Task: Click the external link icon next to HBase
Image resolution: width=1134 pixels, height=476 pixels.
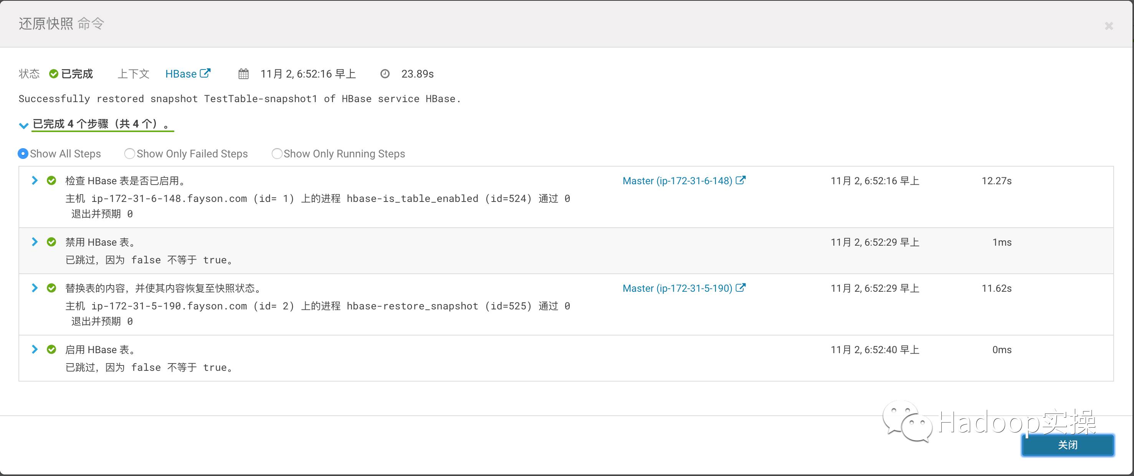Action: [205, 73]
